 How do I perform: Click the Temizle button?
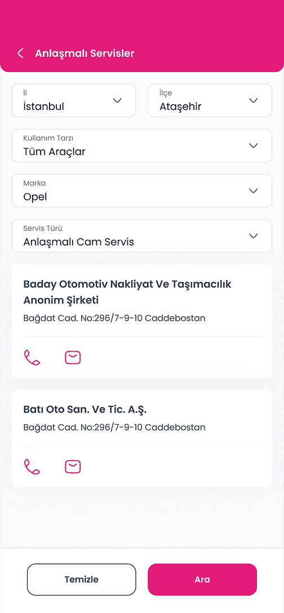tap(81, 579)
